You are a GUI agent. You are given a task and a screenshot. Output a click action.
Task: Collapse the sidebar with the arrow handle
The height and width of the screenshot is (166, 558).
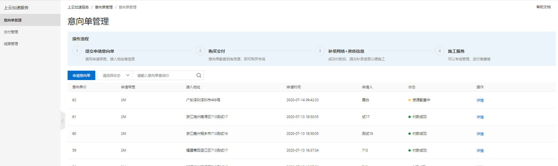coord(63,121)
